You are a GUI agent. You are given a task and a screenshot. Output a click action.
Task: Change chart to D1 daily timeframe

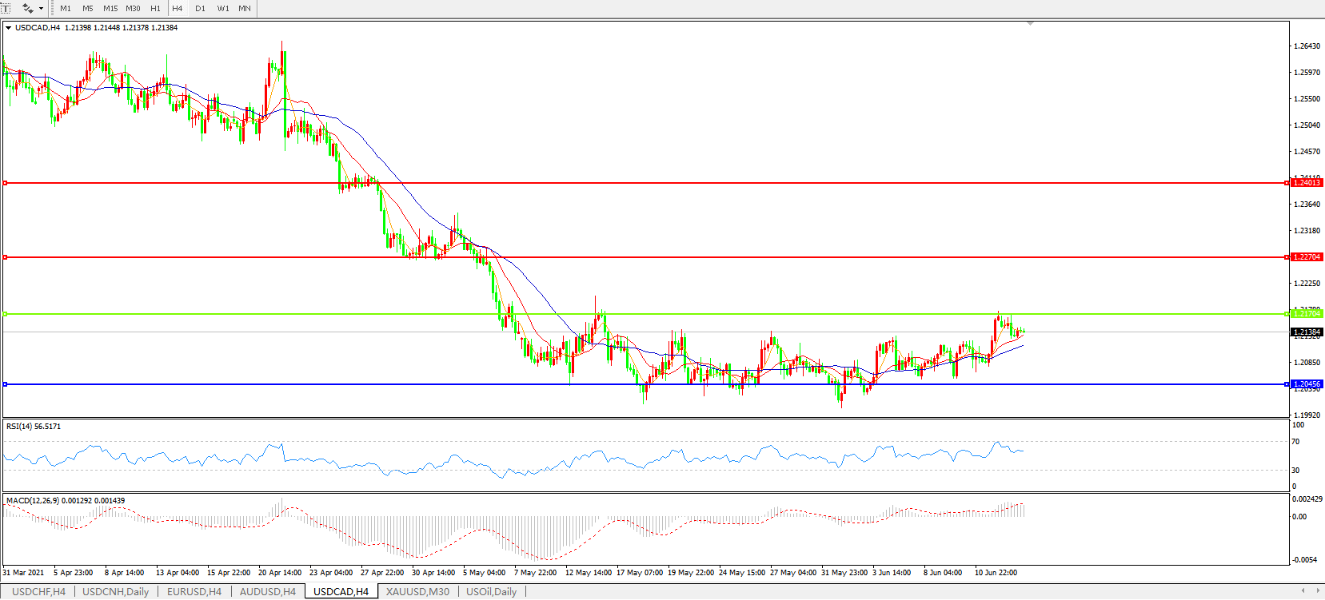(200, 9)
